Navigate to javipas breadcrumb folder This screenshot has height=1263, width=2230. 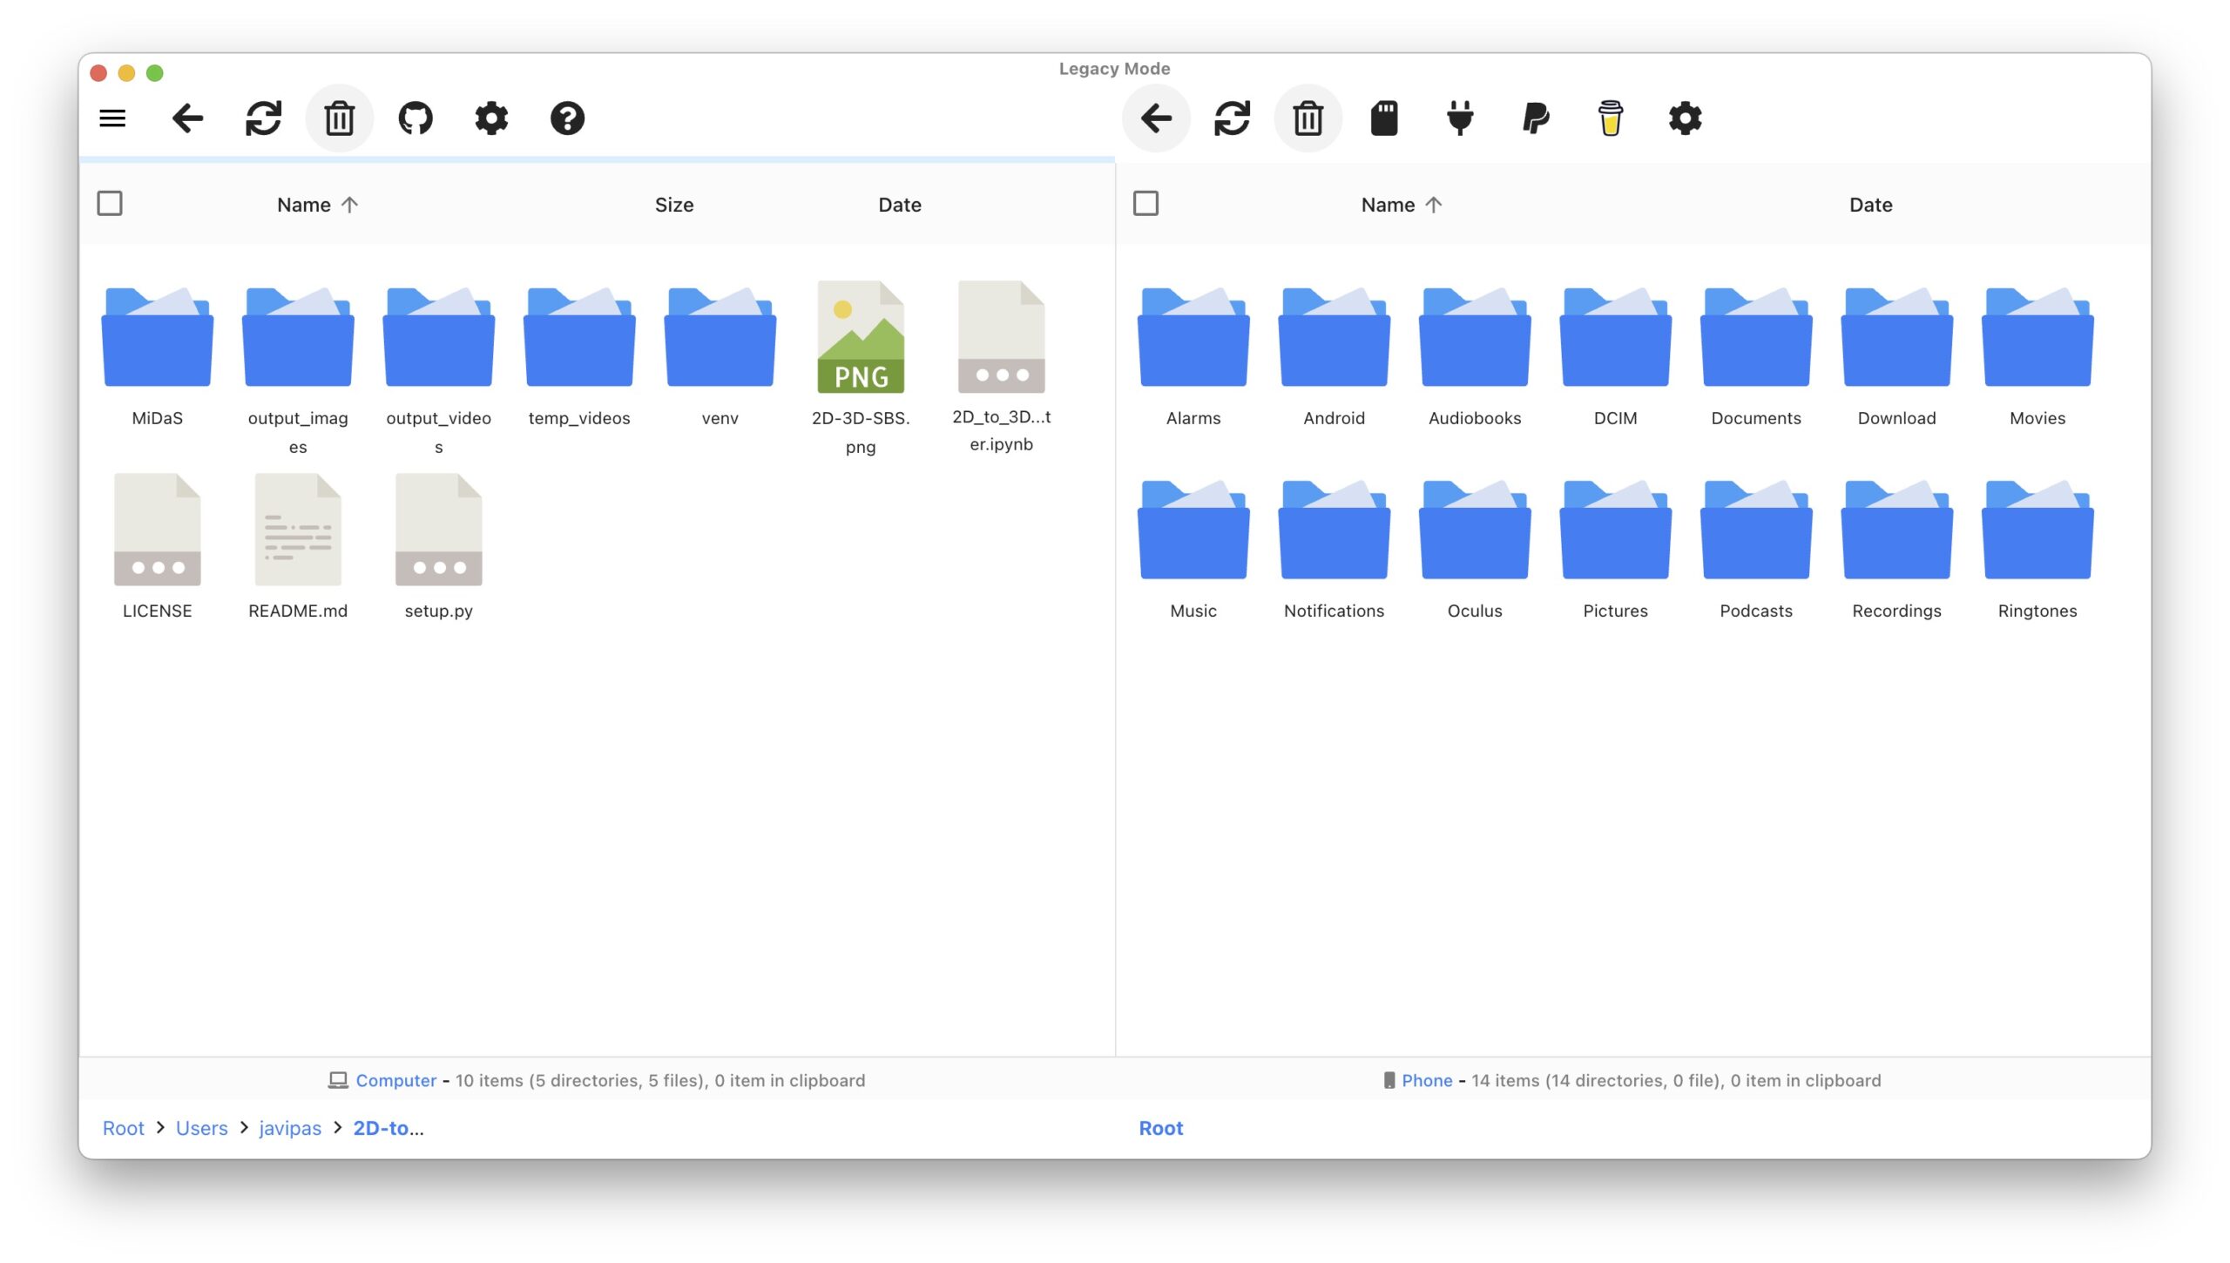click(x=289, y=1128)
